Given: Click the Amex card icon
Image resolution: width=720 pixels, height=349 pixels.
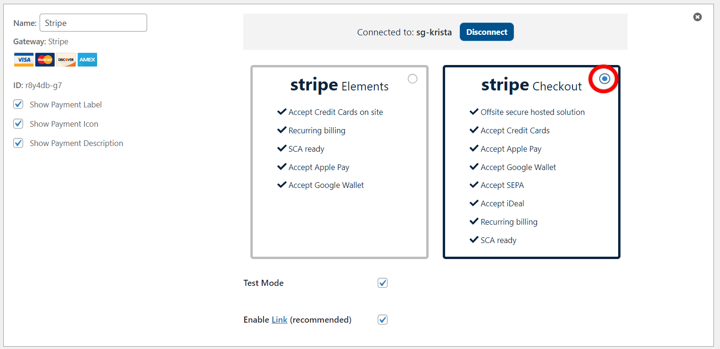Looking at the screenshot, I should pos(87,60).
